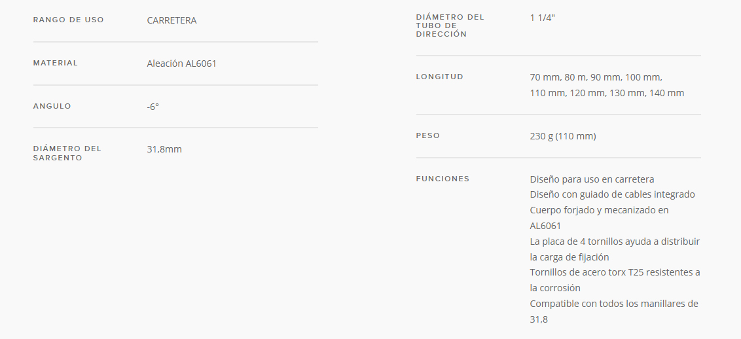Click the 'Diseño con guiado de cables integrado' text
The width and height of the screenshot is (741, 339).
coord(612,194)
